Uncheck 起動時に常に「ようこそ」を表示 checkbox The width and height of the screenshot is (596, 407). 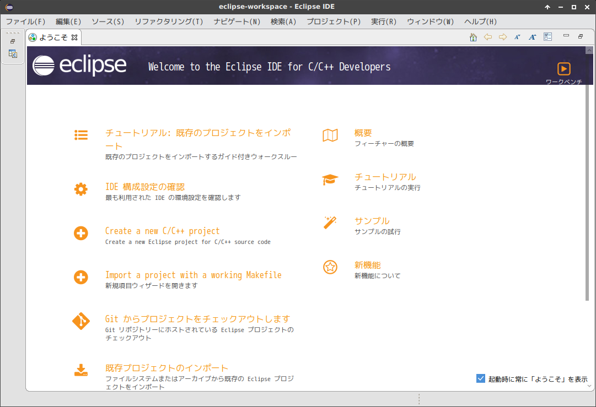[x=480, y=378]
